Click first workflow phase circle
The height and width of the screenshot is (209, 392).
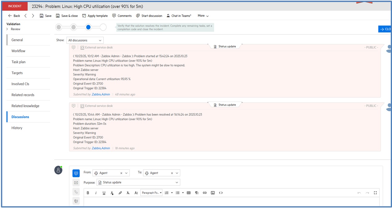59,27
